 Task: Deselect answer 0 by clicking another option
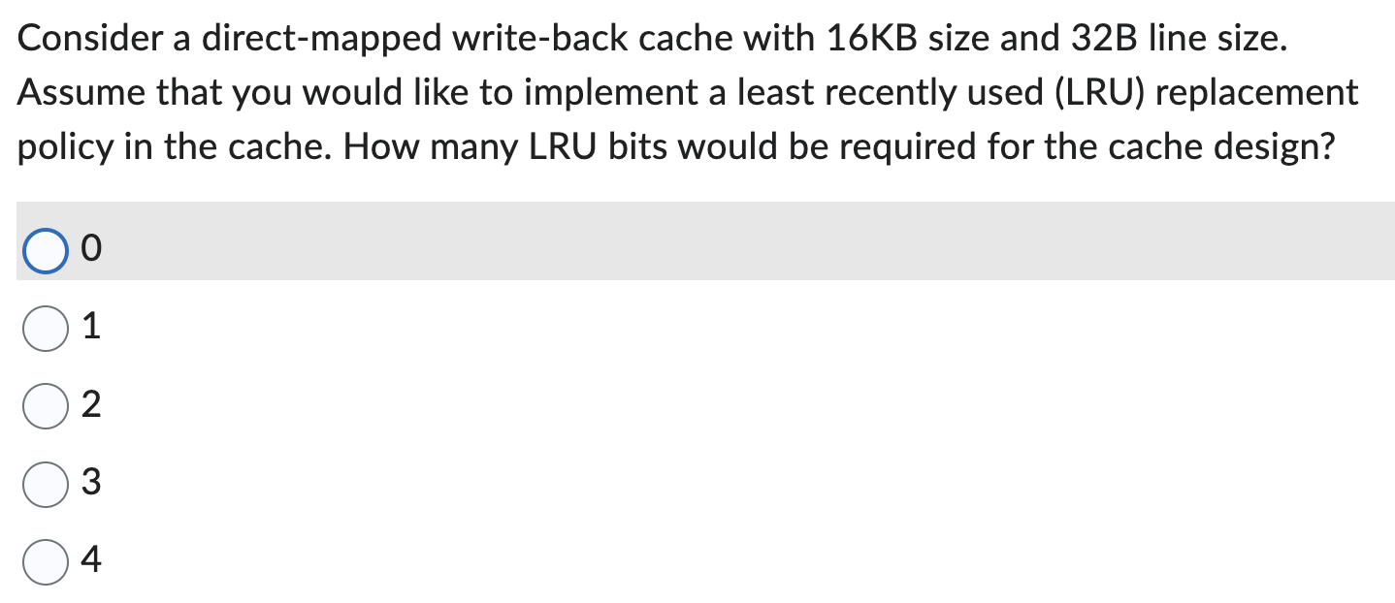pyautogui.click(x=45, y=327)
